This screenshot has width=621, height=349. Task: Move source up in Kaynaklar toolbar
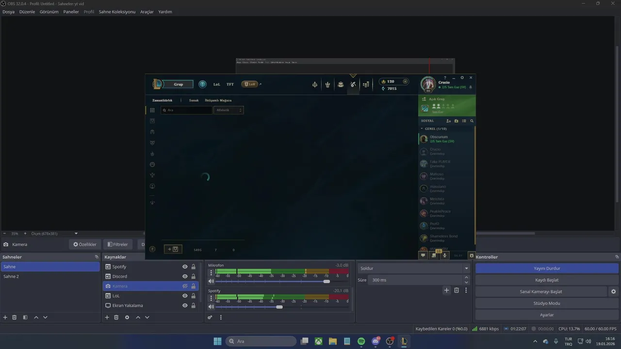point(138,317)
